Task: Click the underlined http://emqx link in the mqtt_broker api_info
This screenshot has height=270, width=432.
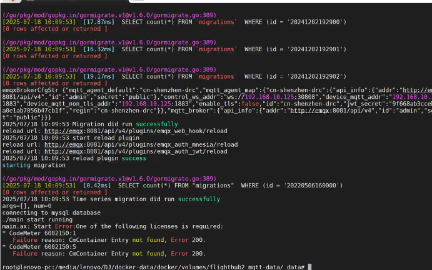Action: (x=309, y=111)
